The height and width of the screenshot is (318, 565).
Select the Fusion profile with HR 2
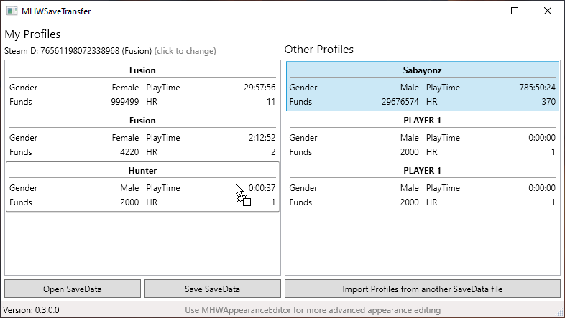(143, 136)
